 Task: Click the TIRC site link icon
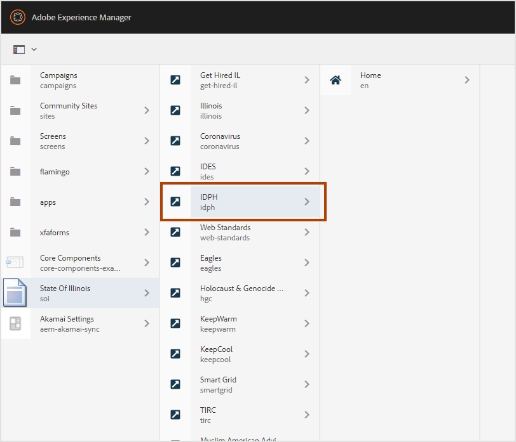(175, 415)
